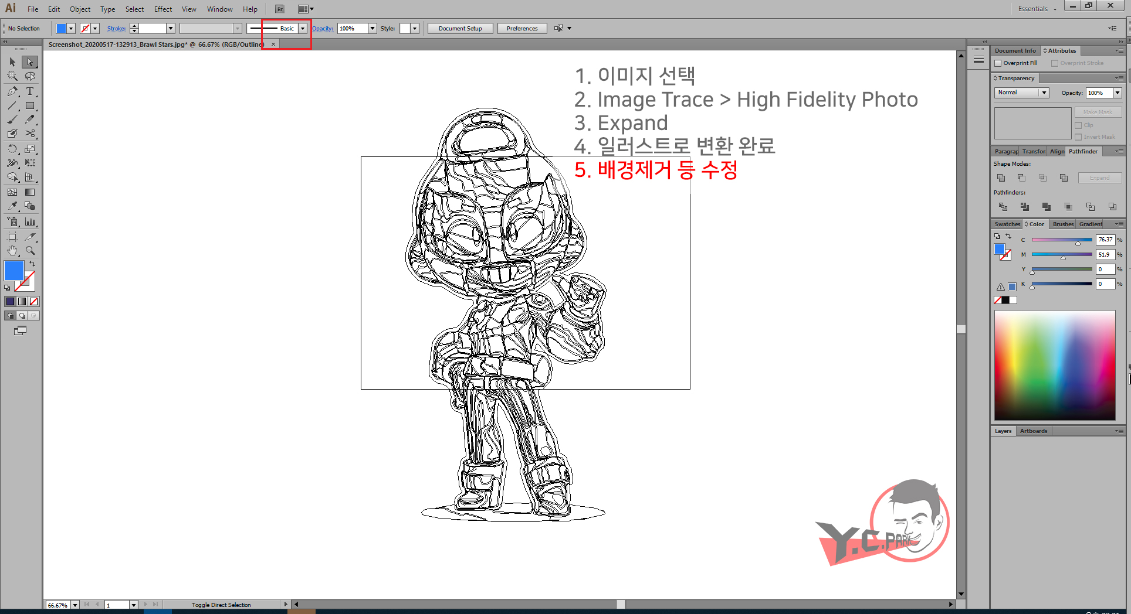Select the Line Segment tool
This screenshot has height=614, width=1131.
(12, 106)
